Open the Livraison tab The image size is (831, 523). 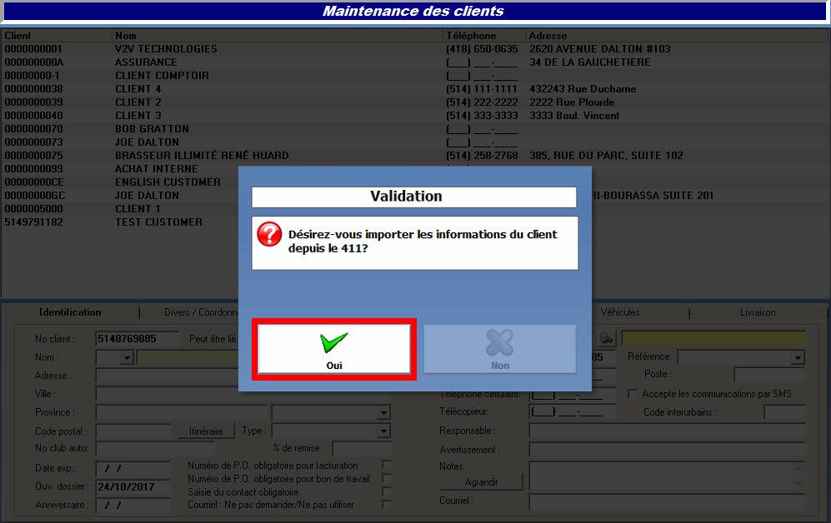tap(758, 312)
